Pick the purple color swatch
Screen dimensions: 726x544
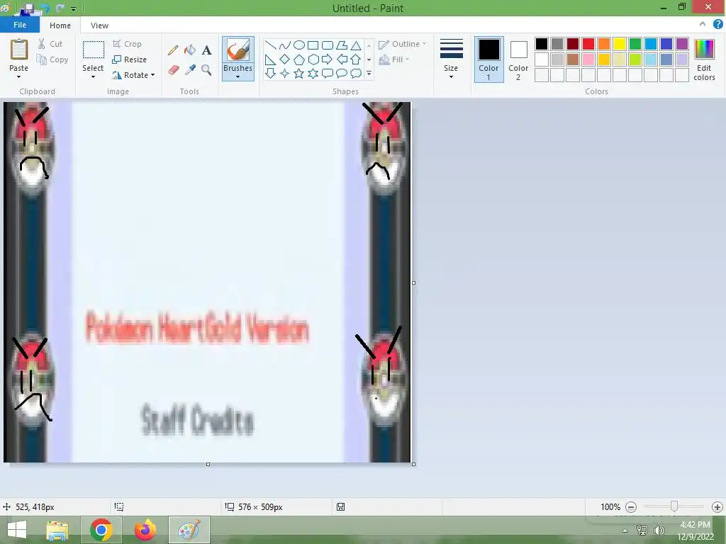point(682,44)
